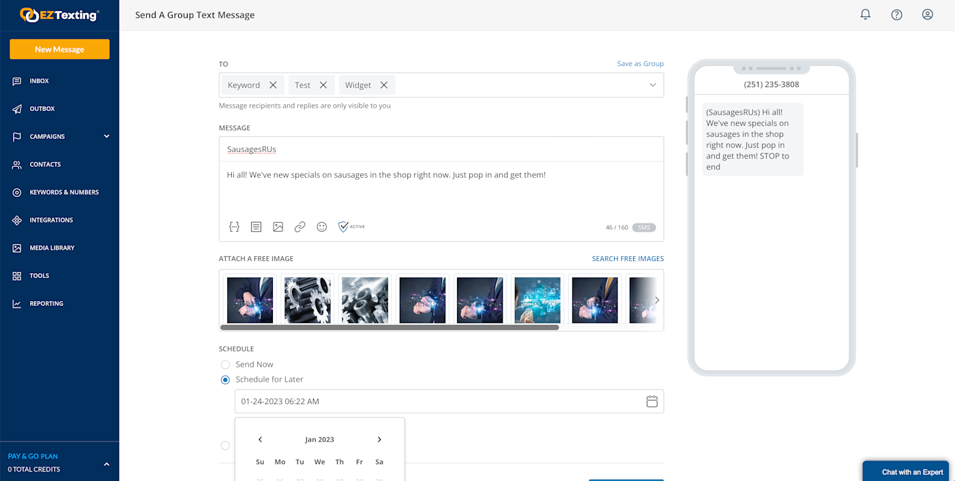Expand the Campaigns submenu chevron
The image size is (955, 481).
106,136
